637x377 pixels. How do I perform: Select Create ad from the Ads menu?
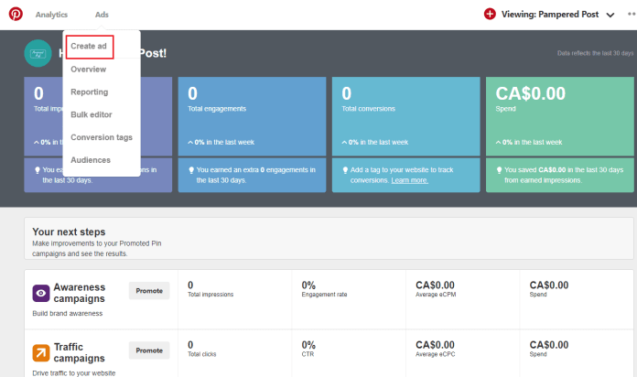[89, 47]
